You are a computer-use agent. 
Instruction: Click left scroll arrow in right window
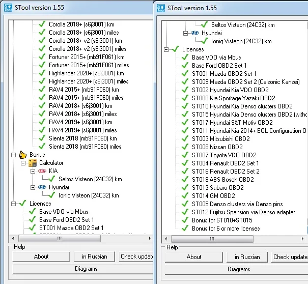166,239
